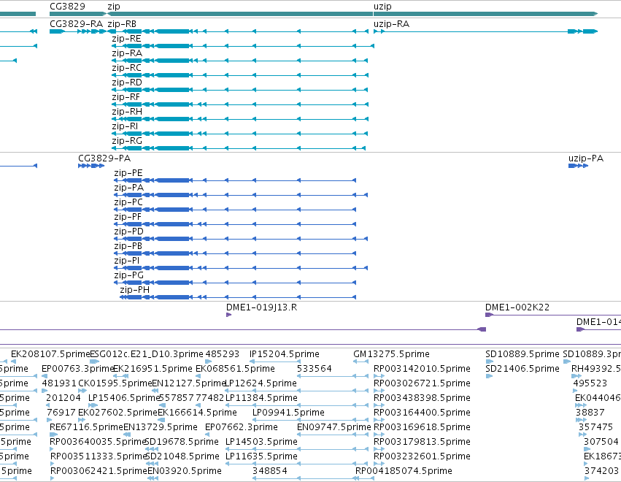The width and height of the screenshot is (621, 482).
Task: Click the zip-RC transcript label
Action: pos(126,68)
